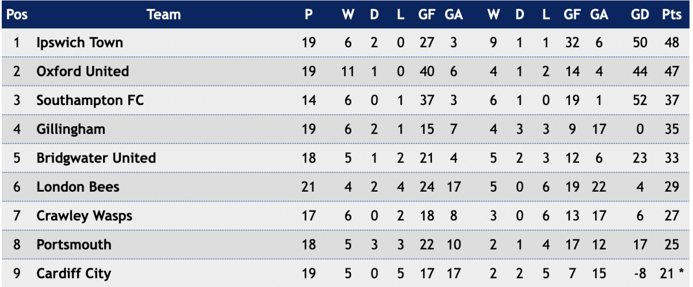Click London Bees' played value 21
The width and height of the screenshot is (693, 287).
point(309,187)
